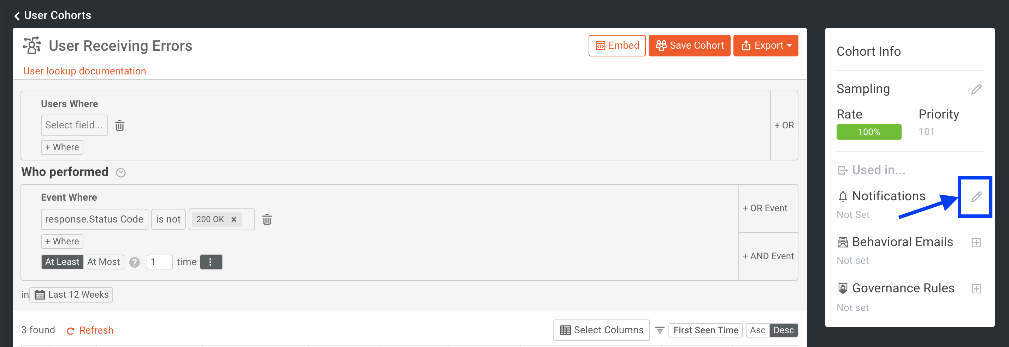Click the Notifications edit pencil icon

click(x=976, y=196)
